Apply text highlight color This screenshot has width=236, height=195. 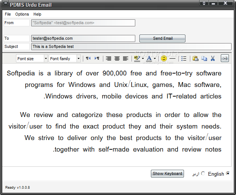(137, 58)
